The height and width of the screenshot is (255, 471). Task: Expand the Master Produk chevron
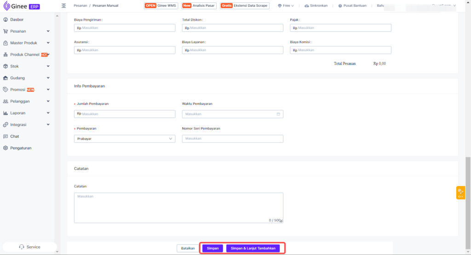click(x=48, y=43)
